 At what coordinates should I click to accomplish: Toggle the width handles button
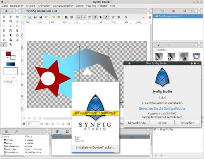tap(101, 17)
